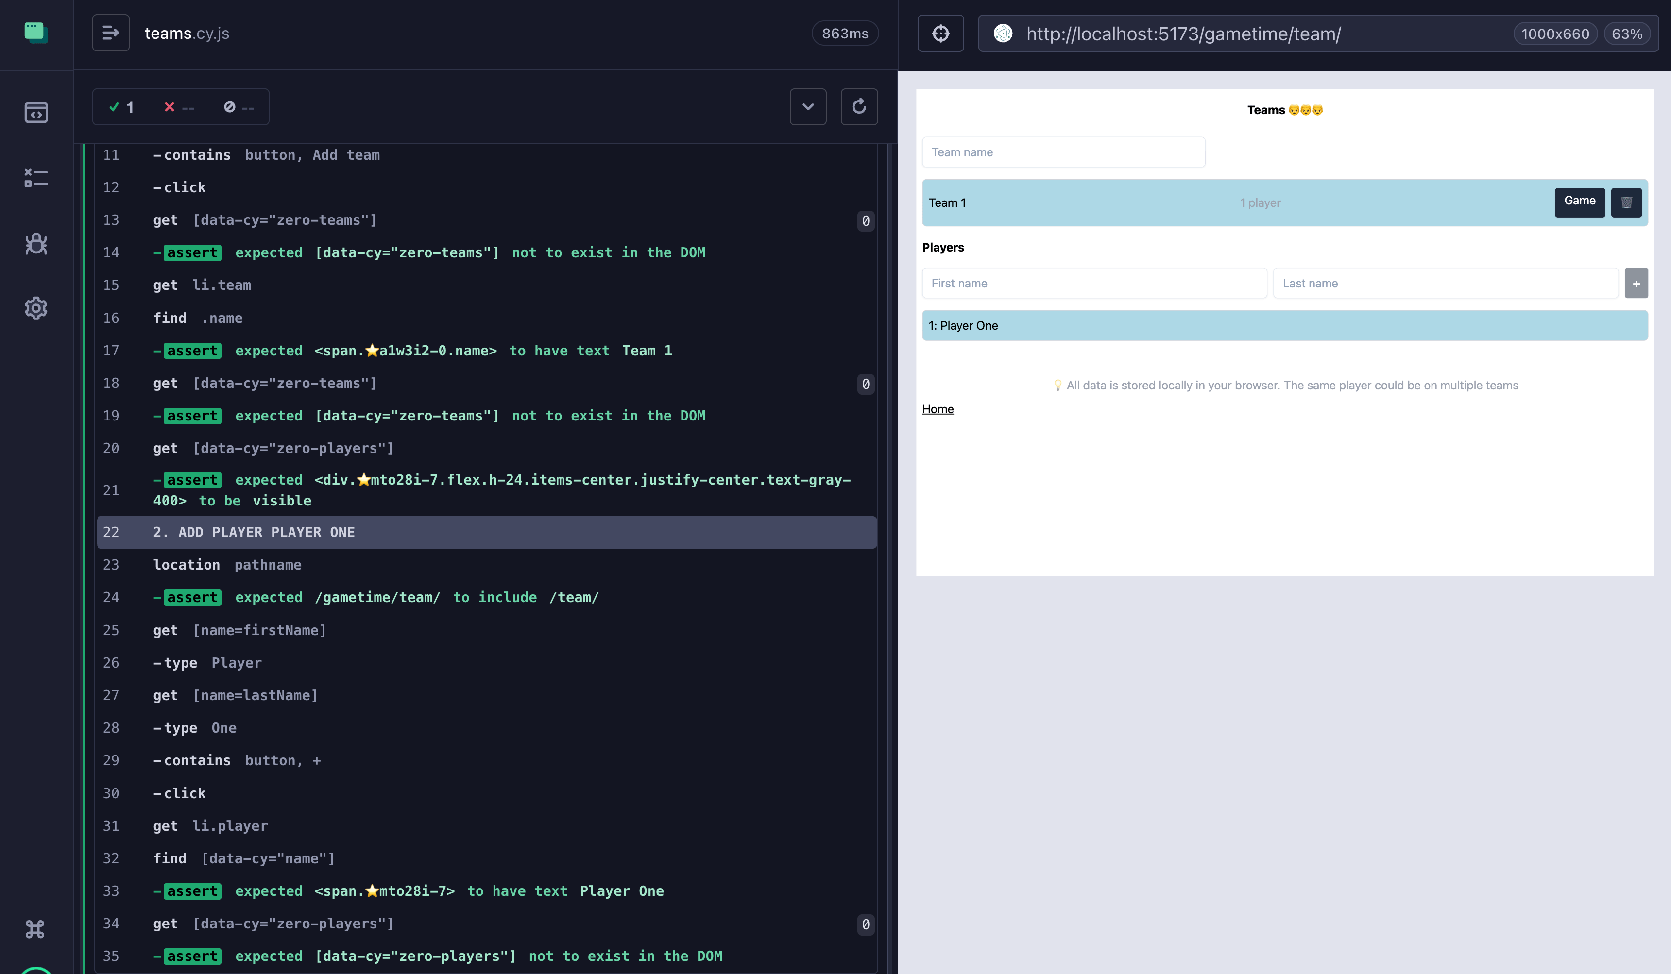Click the Last name input field
The width and height of the screenshot is (1671, 974).
1446,283
